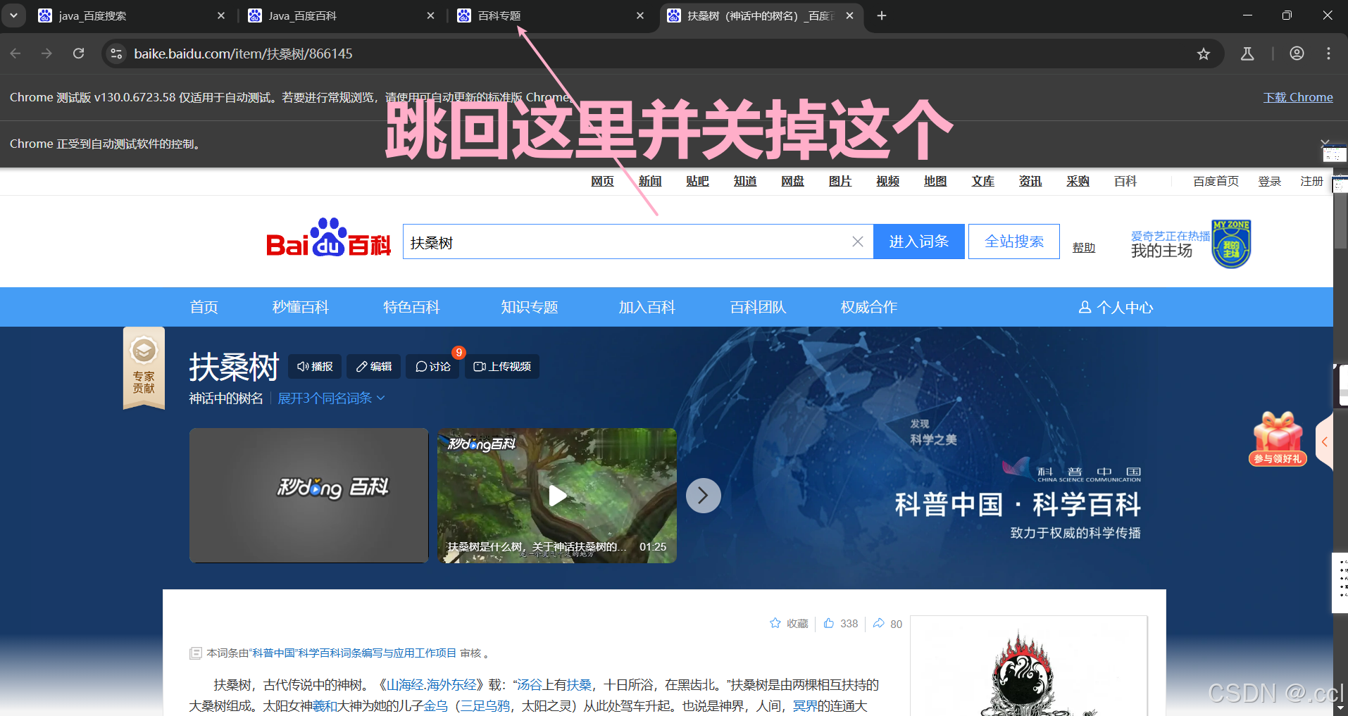
Task: Open 新闻 in top navigation
Action: pyautogui.click(x=650, y=182)
